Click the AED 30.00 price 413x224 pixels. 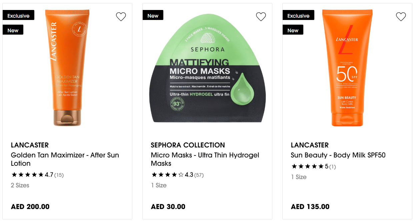coord(168,207)
